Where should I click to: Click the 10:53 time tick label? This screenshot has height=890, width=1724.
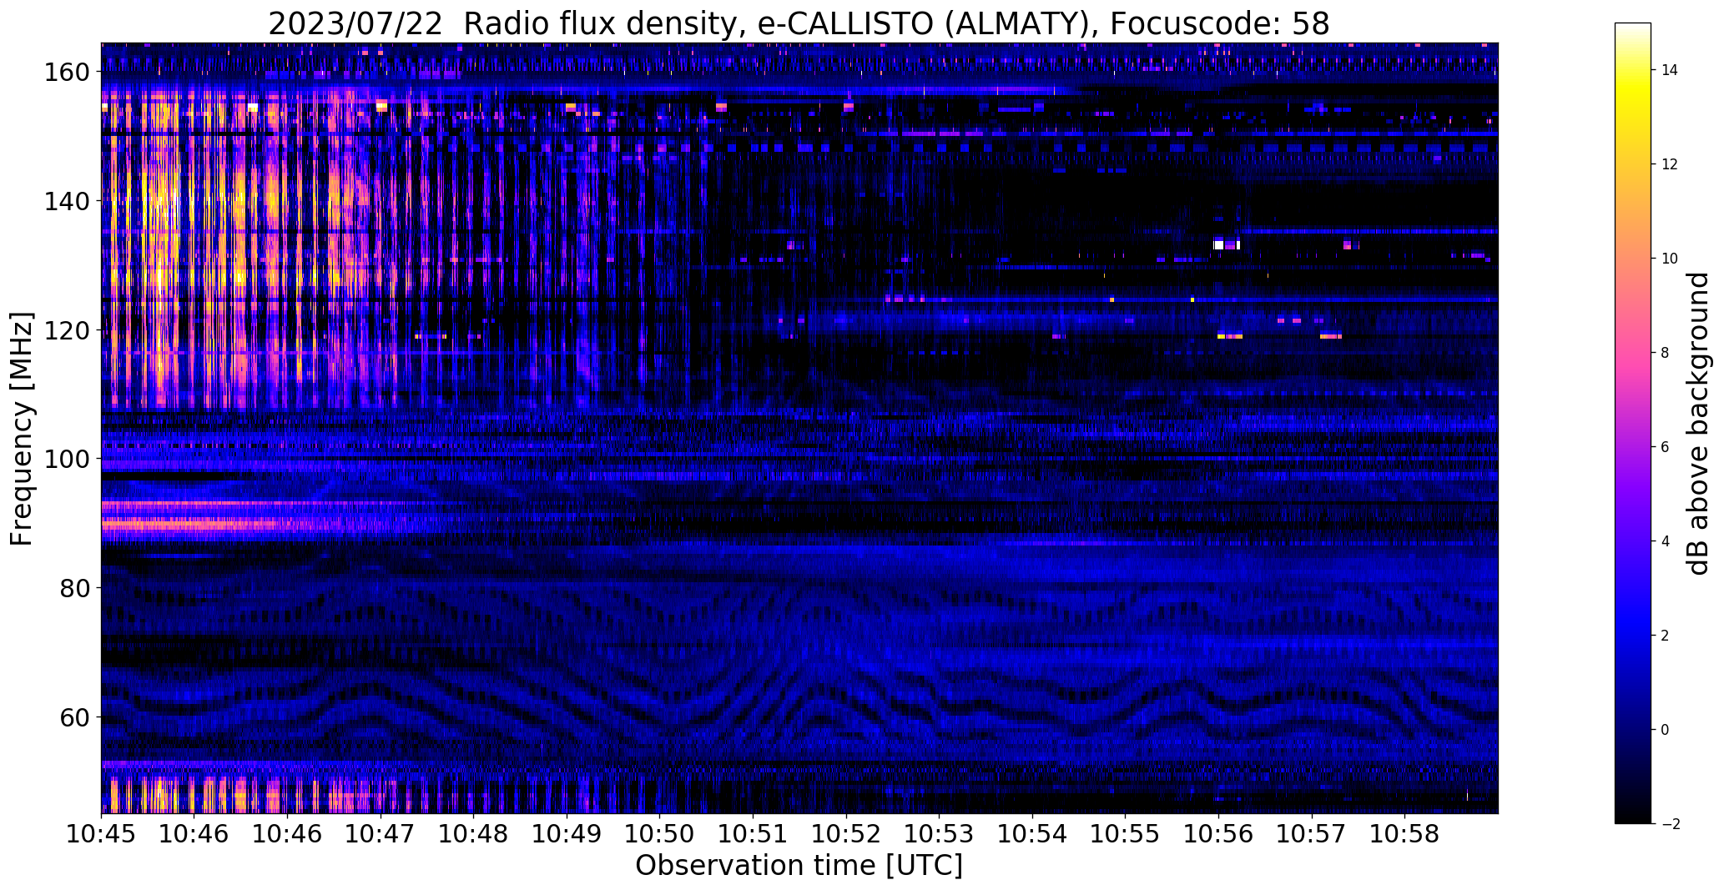pyautogui.click(x=940, y=834)
